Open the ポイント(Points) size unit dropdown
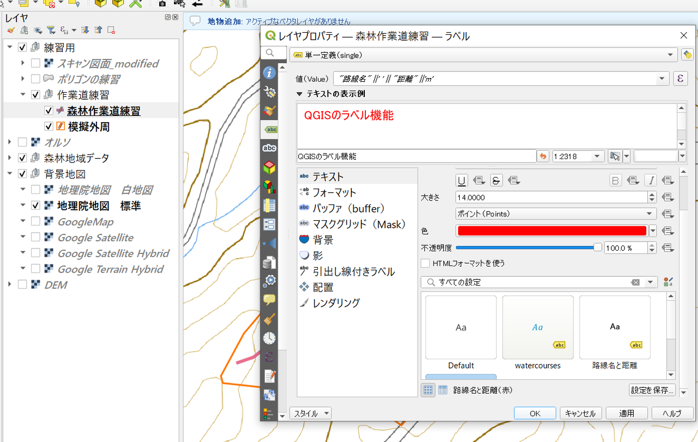Viewport: 698px width, 442px height. [x=556, y=214]
